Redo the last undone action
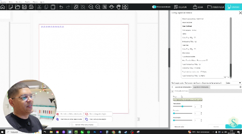 pyautogui.click(x=68, y=7)
